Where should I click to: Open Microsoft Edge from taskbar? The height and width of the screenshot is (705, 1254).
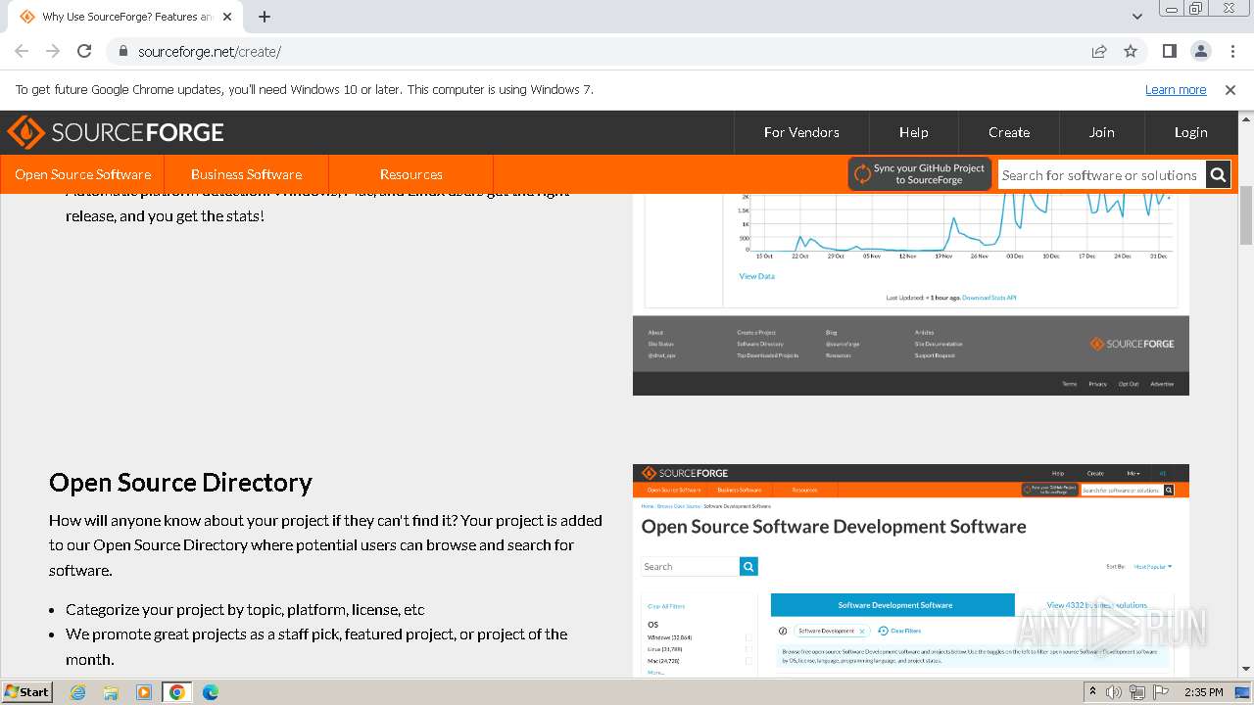coord(211,692)
